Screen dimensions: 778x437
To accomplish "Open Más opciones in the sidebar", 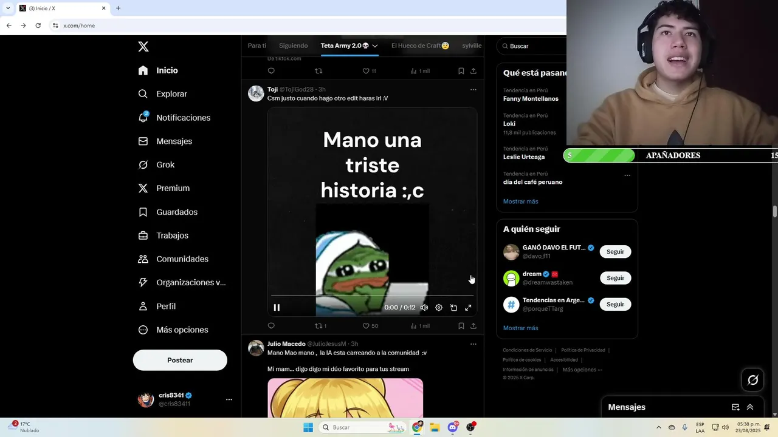I will coord(173,330).
